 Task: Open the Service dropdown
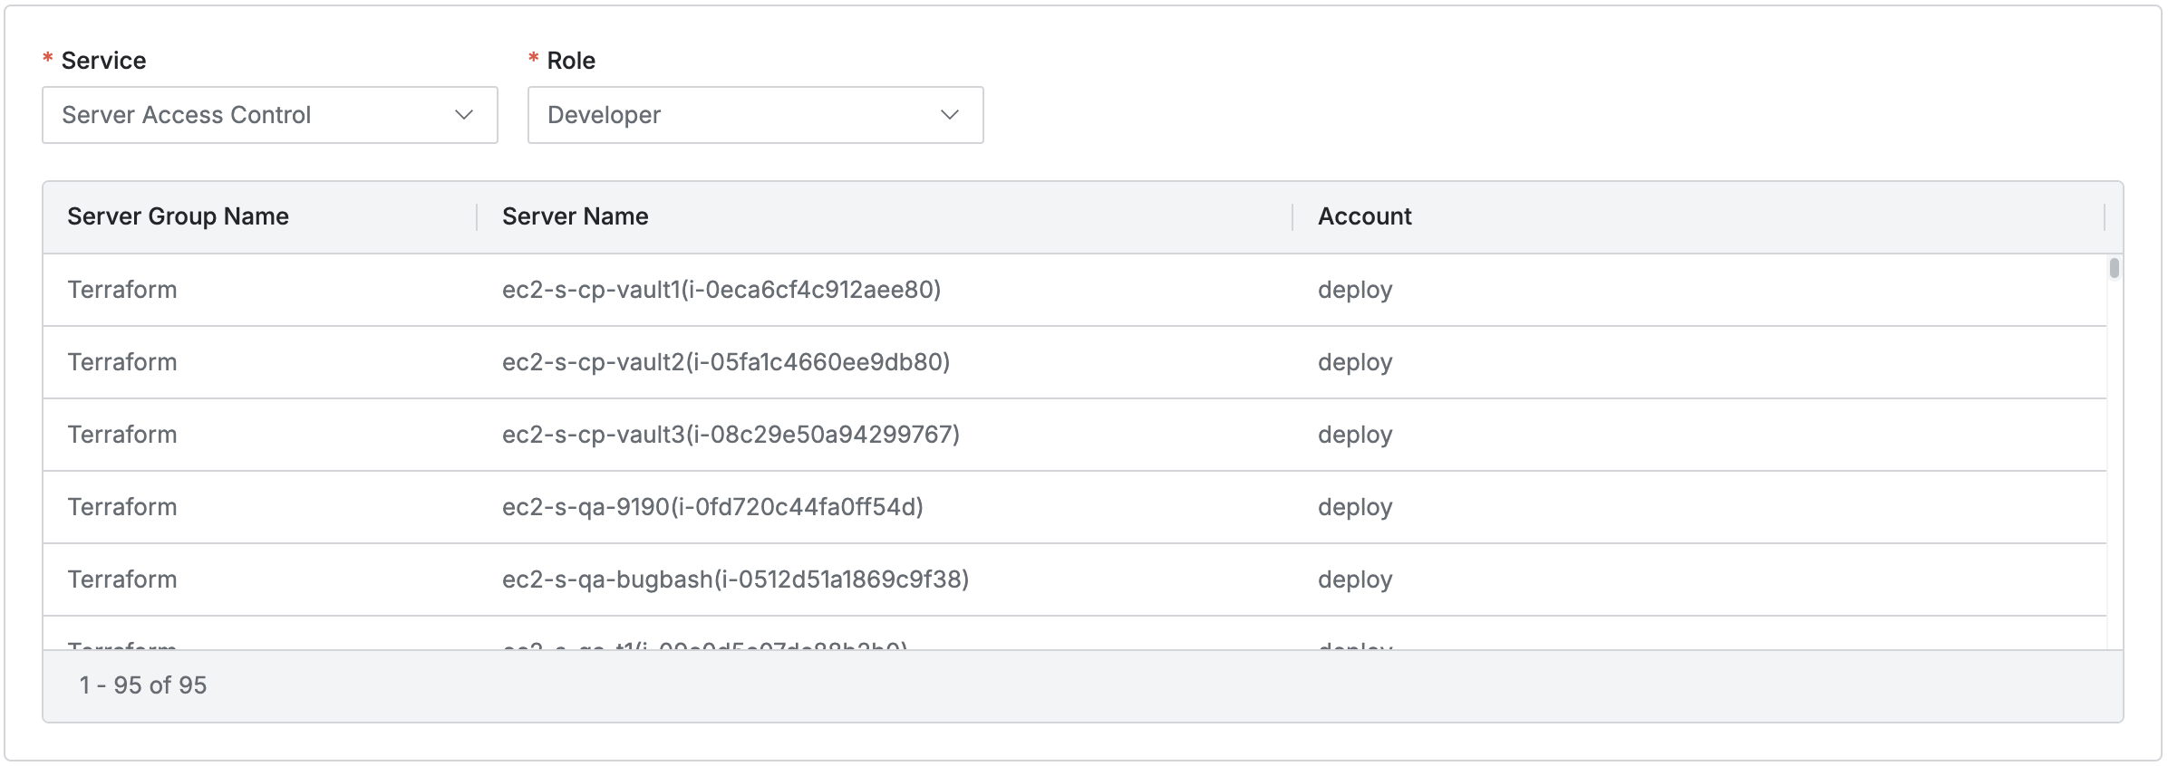click(x=269, y=115)
